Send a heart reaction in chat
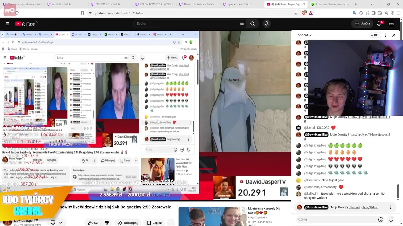The image size is (403, 226). pos(391,220)
